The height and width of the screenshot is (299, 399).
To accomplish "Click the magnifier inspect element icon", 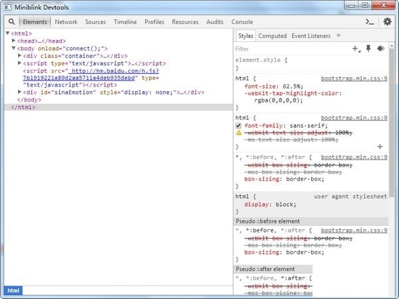I will click(x=11, y=22).
